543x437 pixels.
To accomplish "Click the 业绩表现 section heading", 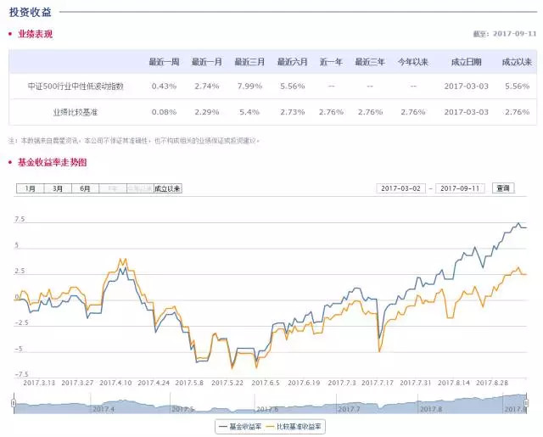I will point(36,34).
